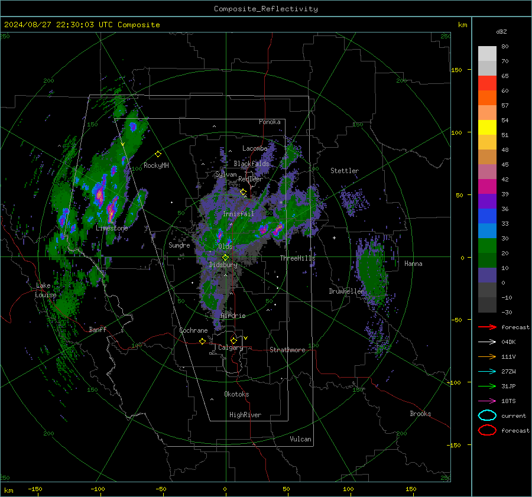Click the purple 36–39 dBZ swatch
This screenshot has height=497, width=532.
coord(487,201)
